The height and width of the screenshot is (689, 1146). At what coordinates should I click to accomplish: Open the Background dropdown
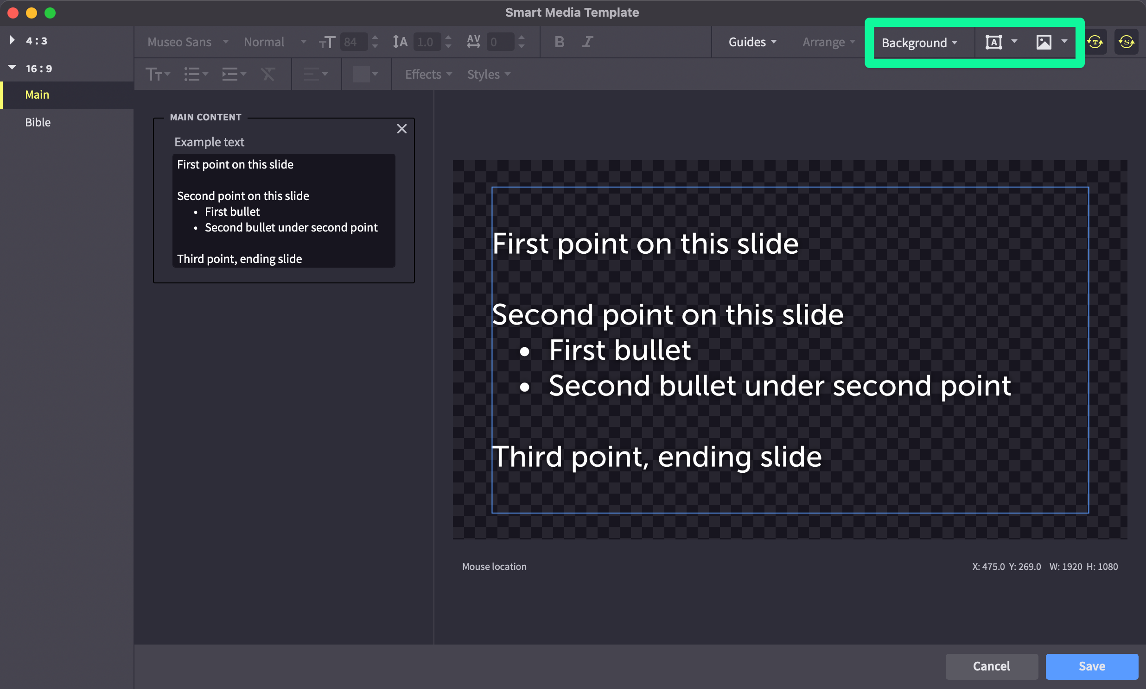coord(919,43)
